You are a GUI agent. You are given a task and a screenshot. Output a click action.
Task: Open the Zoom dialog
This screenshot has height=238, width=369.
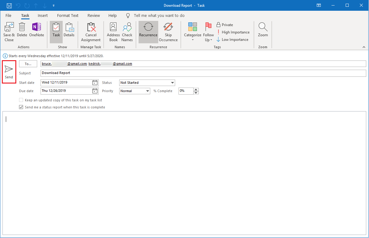tap(263, 30)
